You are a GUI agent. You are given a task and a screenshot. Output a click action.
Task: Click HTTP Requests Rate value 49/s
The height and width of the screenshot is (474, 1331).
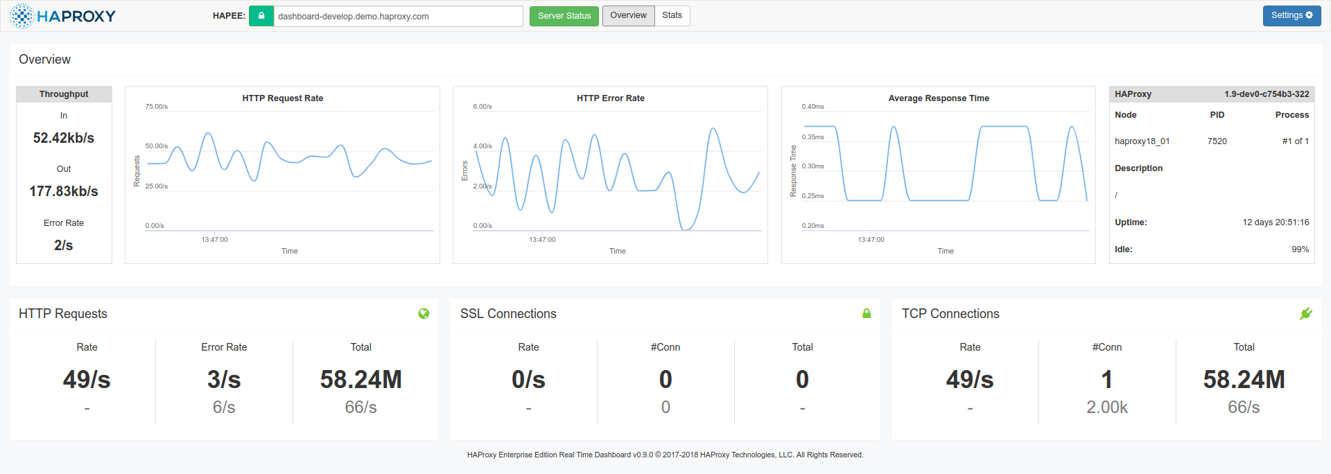click(87, 380)
